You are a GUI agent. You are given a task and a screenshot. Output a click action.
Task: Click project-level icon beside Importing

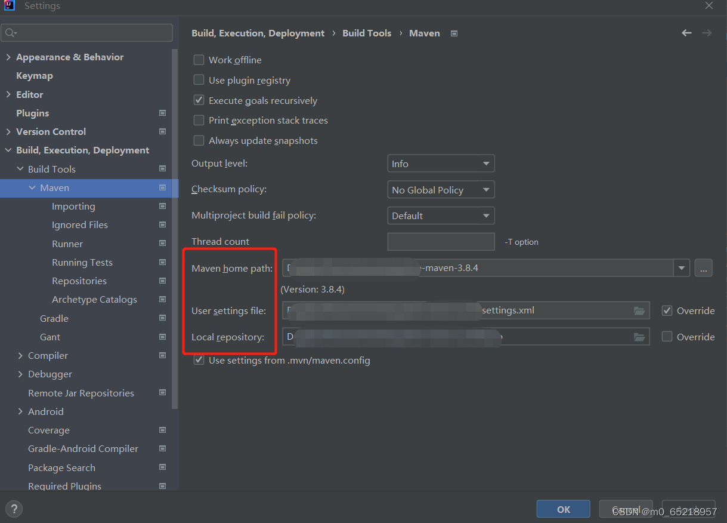click(x=163, y=207)
